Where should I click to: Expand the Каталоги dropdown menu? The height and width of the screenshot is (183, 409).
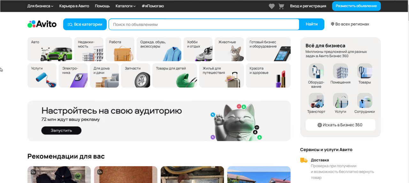pyautogui.click(x=126, y=6)
